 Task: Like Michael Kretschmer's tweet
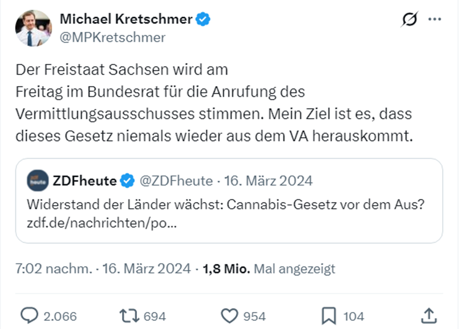click(231, 315)
